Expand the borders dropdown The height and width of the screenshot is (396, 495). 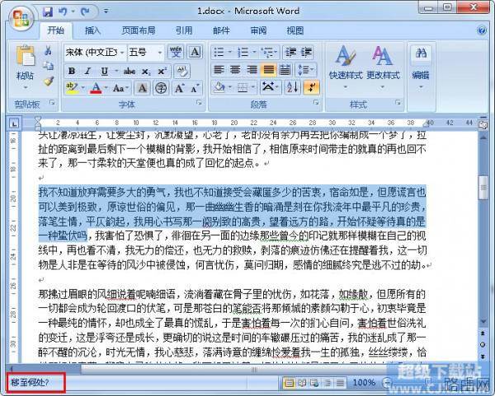tap(254, 87)
